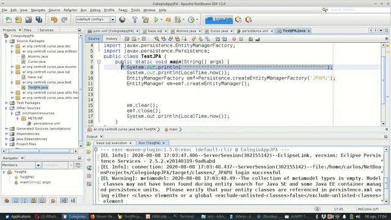Viewport: 391px width, 220px height.
Task: Select persistence.xml in the Projects tree
Action: point(46,123)
